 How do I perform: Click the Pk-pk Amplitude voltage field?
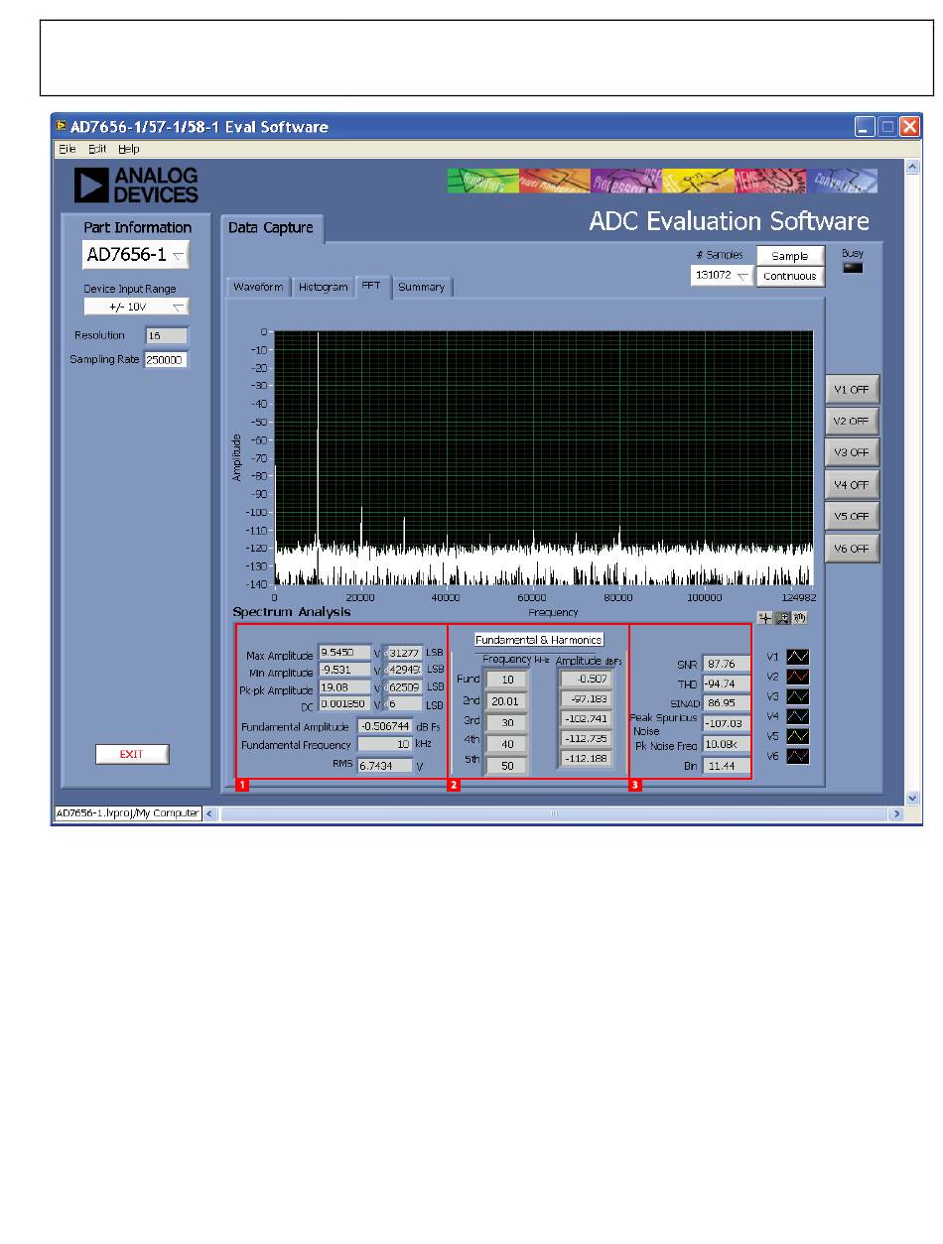tap(344, 686)
